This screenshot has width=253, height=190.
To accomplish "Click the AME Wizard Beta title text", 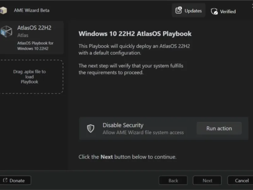I will click(31, 10).
